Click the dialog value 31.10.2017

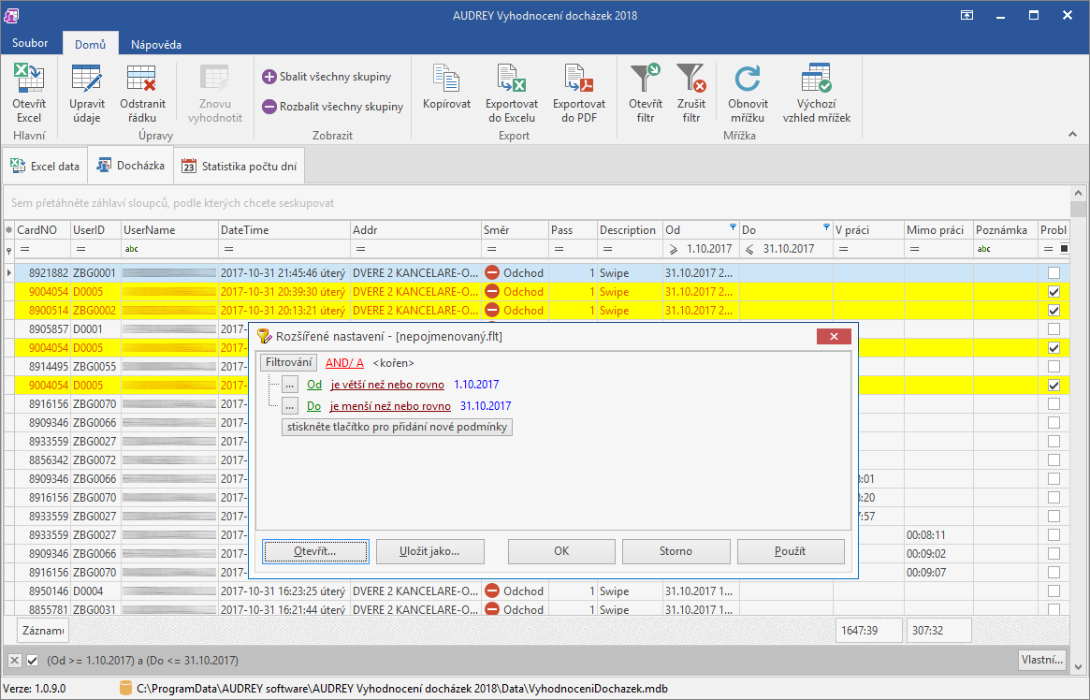click(x=486, y=406)
